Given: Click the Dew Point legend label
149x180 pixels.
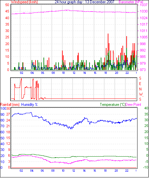Looking at the screenshot, I should (133, 105).
